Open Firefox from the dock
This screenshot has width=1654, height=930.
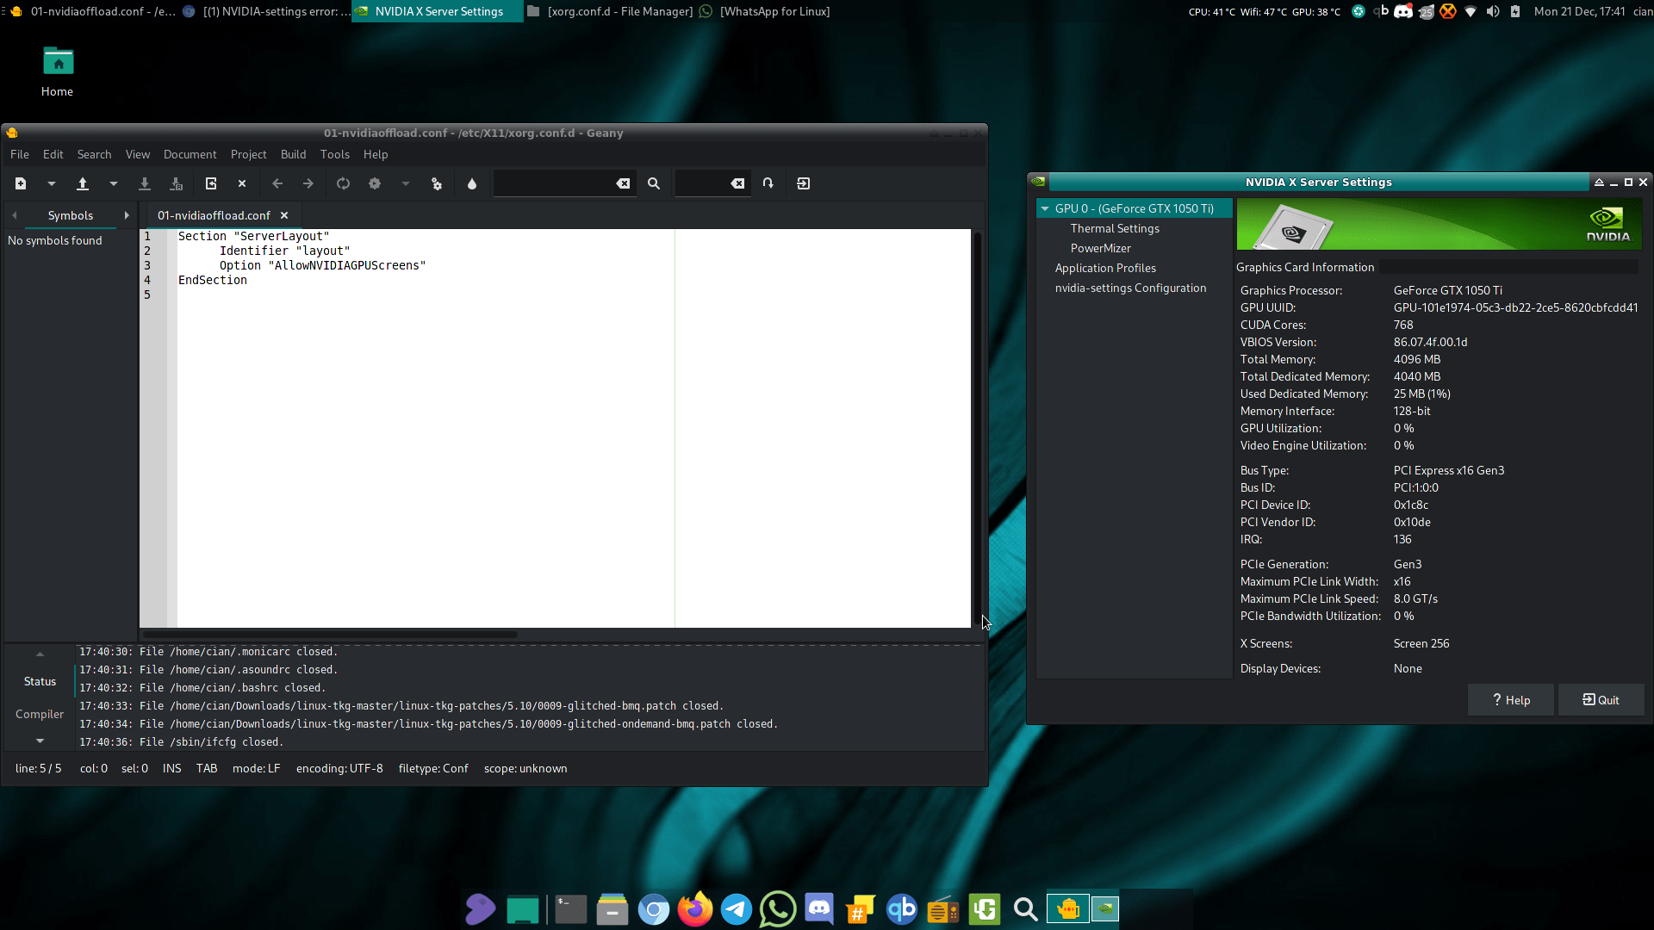pos(695,909)
